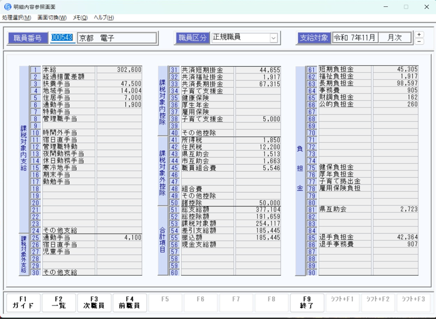The image size is (436, 319).
Task: Click the 月次 payment type field
Action: coord(395,38)
